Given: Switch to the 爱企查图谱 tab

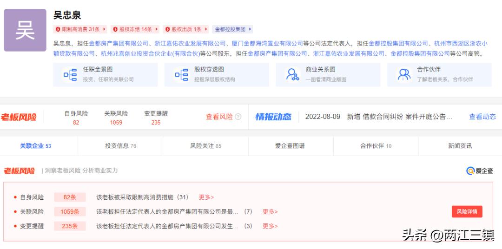Looking at the screenshot, I should click(x=291, y=146).
